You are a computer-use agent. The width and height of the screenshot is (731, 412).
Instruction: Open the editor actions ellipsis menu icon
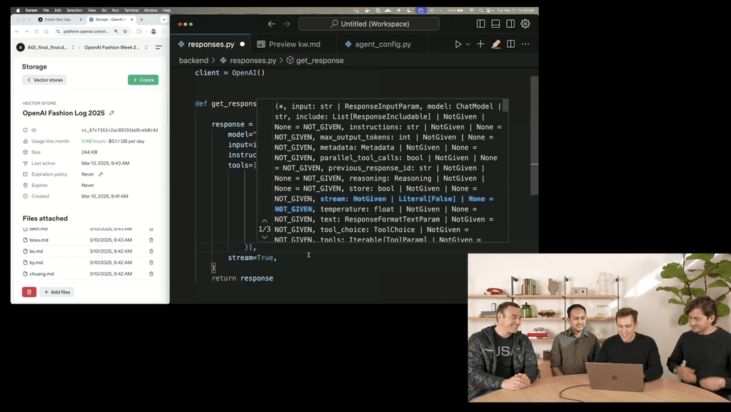pos(525,44)
